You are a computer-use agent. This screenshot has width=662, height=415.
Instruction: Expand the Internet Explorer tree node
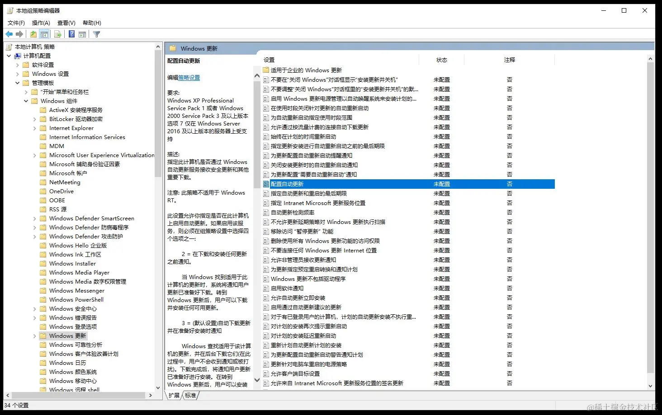tap(35, 128)
